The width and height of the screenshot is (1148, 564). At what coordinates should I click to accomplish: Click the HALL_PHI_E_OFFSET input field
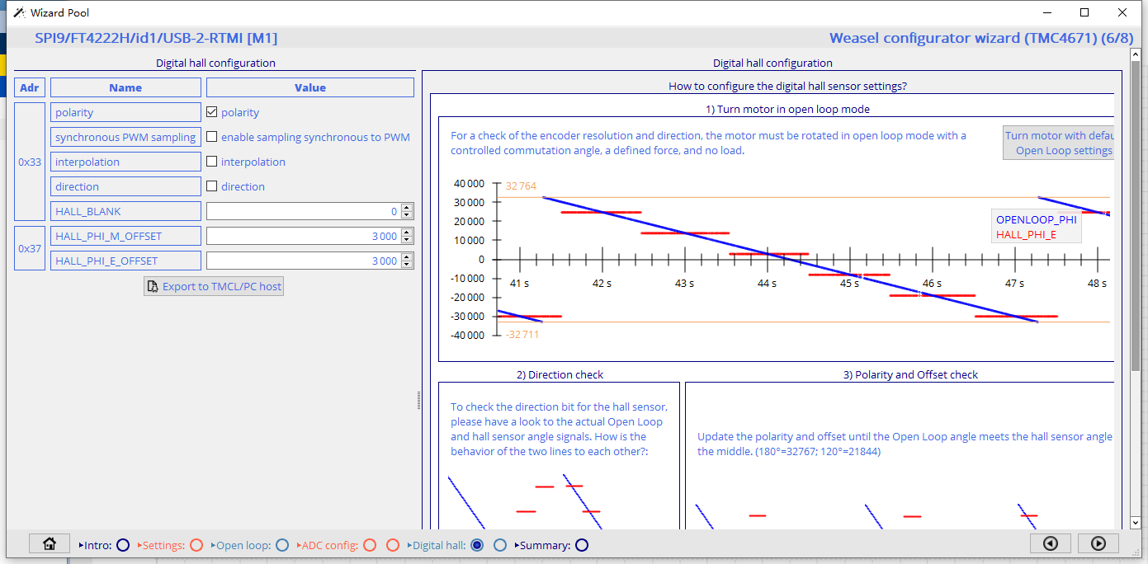click(304, 261)
